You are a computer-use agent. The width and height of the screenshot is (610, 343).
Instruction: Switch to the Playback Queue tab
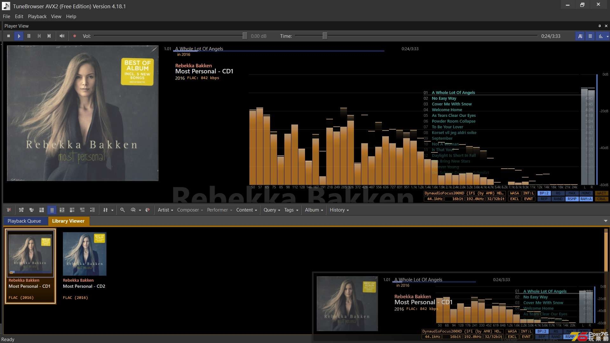24,221
